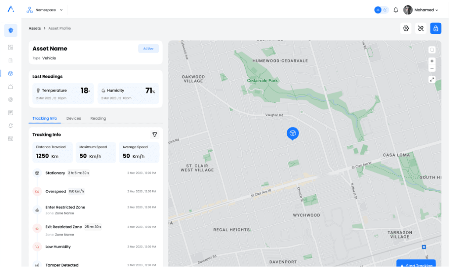Click the blue lock icon button
The width and height of the screenshot is (449, 267).
coord(435,28)
